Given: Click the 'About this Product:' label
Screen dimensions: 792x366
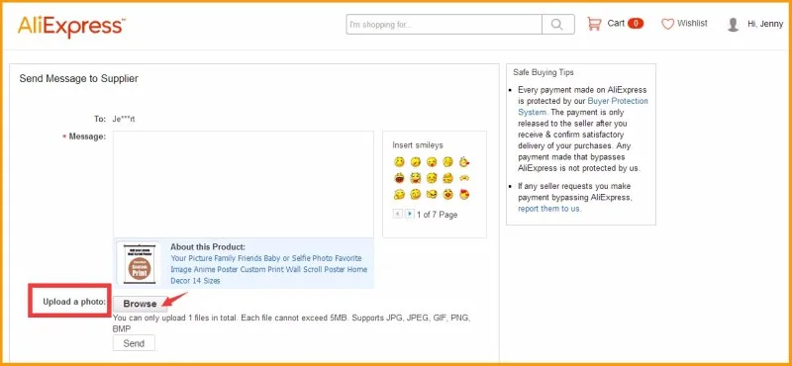Looking at the screenshot, I should [208, 247].
